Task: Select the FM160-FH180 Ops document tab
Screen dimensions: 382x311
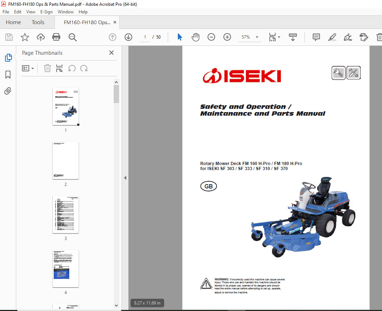Action: [87, 22]
